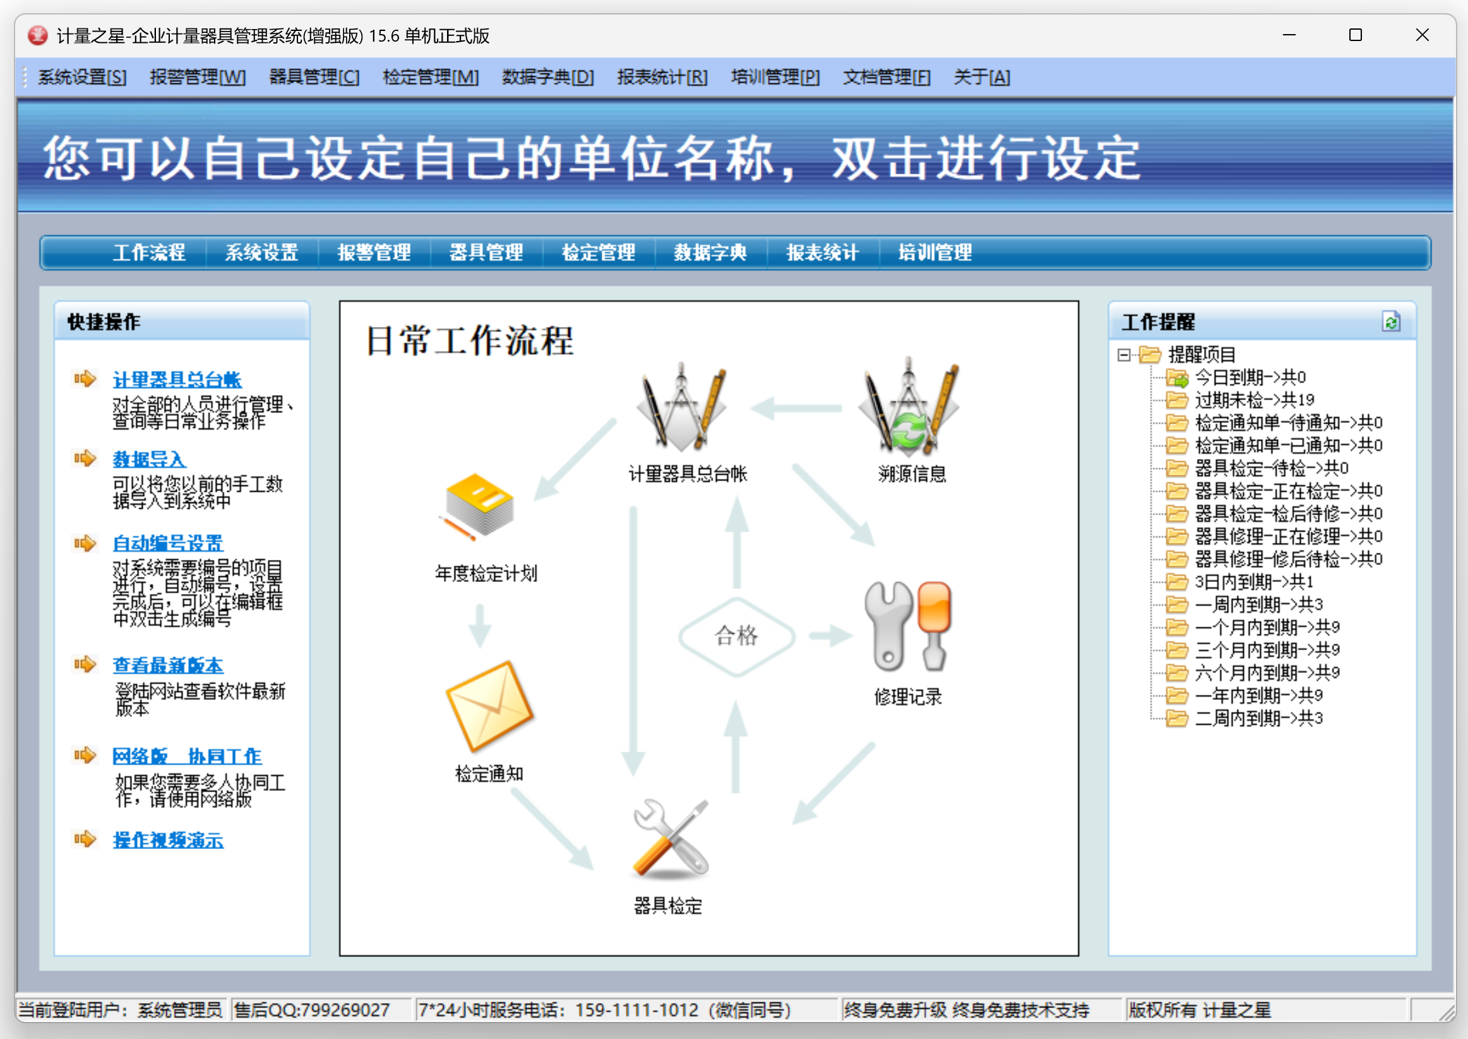Image resolution: width=1468 pixels, height=1039 pixels.
Task: Collapse the 提醒项目 tree node
Action: point(1124,355)
